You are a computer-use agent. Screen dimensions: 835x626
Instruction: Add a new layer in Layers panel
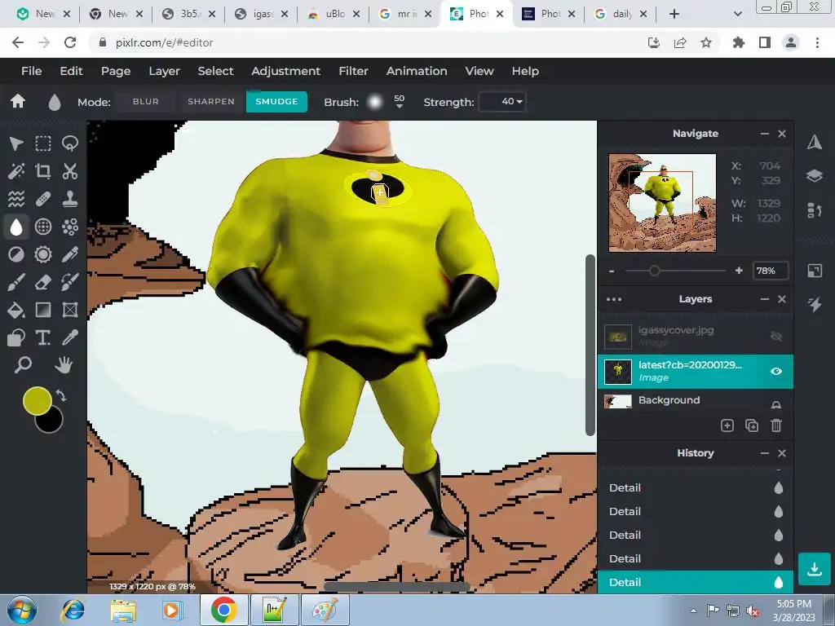click(727, 425)
